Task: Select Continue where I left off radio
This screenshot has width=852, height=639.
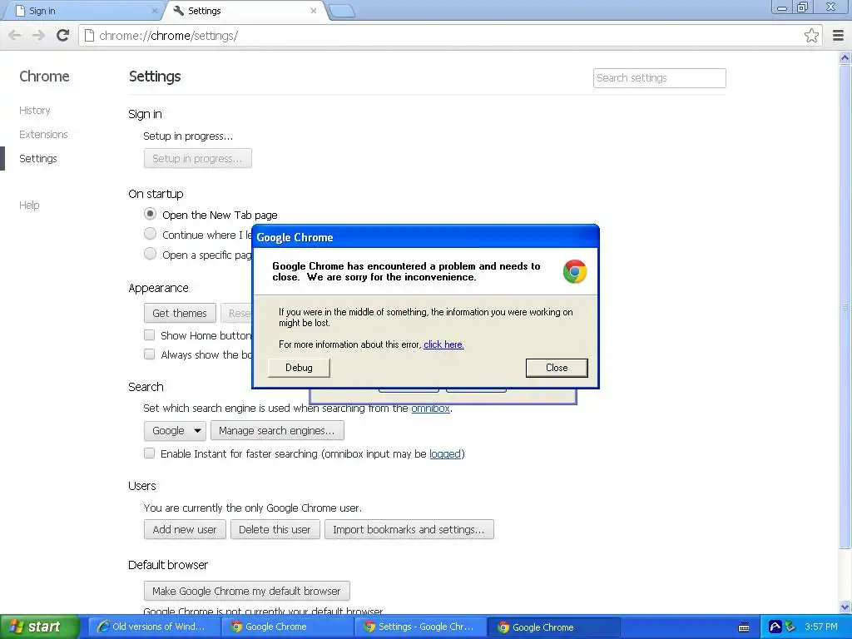Action: [150, 234]
